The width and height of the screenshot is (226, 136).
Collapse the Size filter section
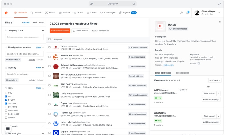point(43,88)
